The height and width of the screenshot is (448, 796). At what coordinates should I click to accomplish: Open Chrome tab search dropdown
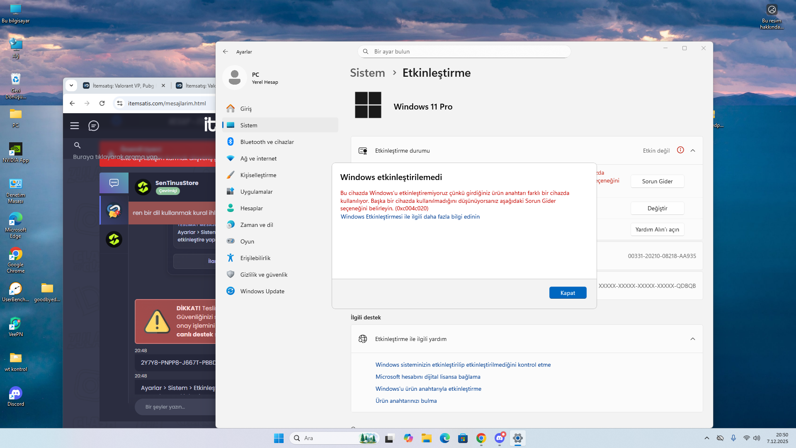point(71,85)
